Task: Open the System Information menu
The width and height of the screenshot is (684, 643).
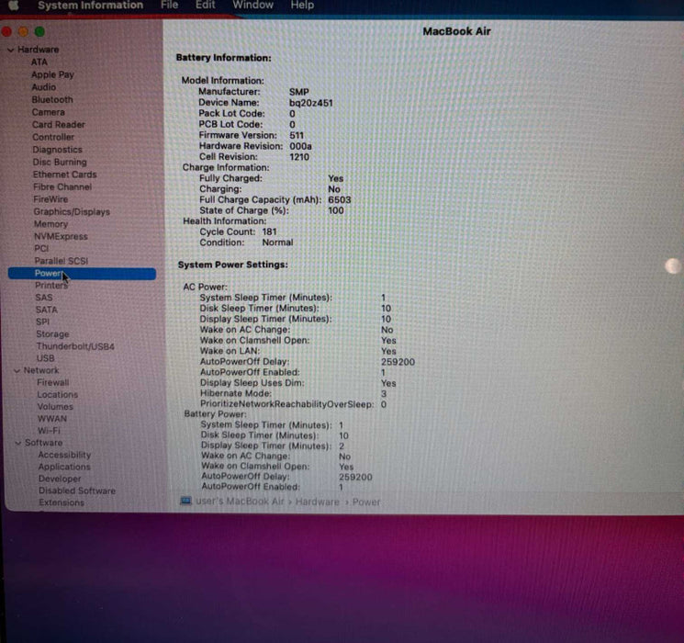Action: 90,5
